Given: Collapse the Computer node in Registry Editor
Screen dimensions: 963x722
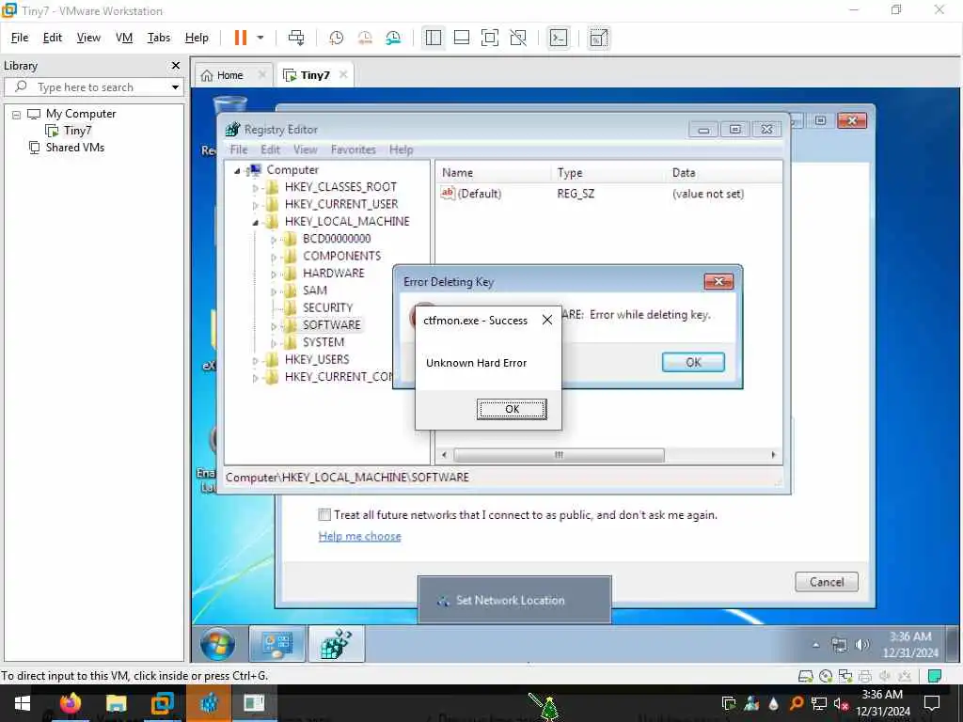Looking at the screenshot, I should tap(237, 171).
